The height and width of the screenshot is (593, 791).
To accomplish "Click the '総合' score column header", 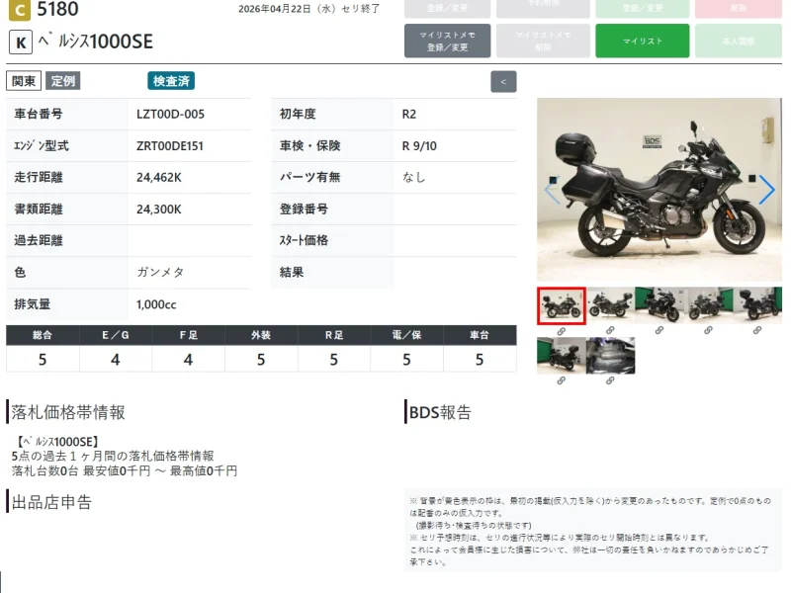I will 43,335.
